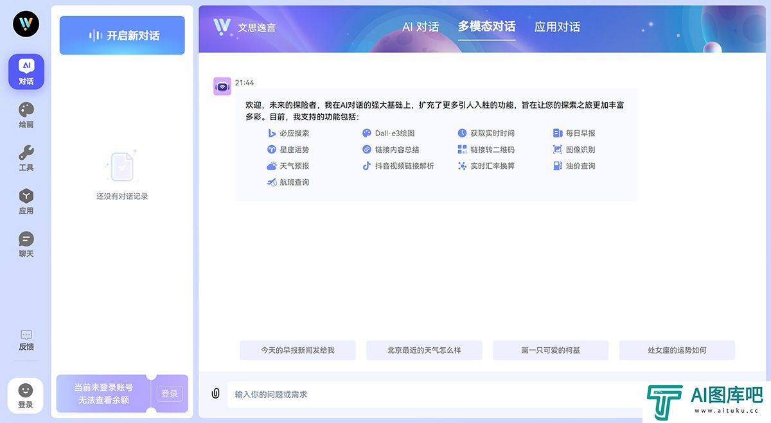Select the 必应搜索 feature icon
The height and width of the screenshot is (423, 771).
point(272,133)
